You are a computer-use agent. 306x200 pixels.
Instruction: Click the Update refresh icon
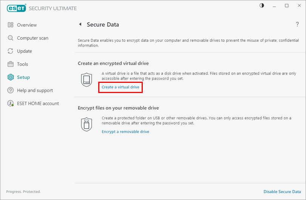11,51
